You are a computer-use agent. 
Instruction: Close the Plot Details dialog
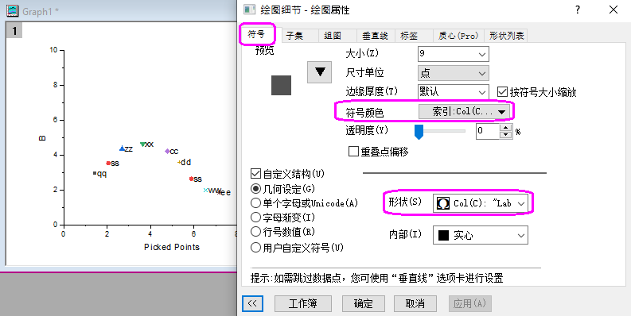[x=613, y=10]
